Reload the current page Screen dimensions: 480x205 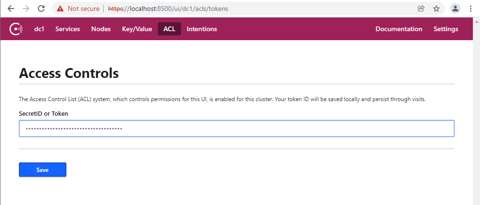point(41,9)
